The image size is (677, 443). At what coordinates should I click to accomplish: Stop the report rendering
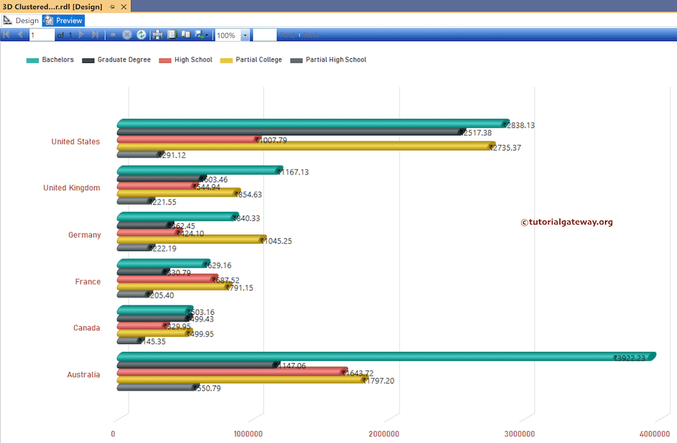126,34
